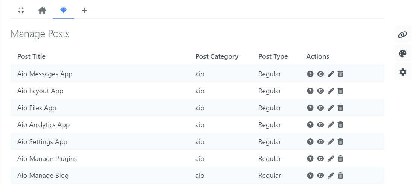
Task: Select the diamond gem tab
Action: coord(63,10)
